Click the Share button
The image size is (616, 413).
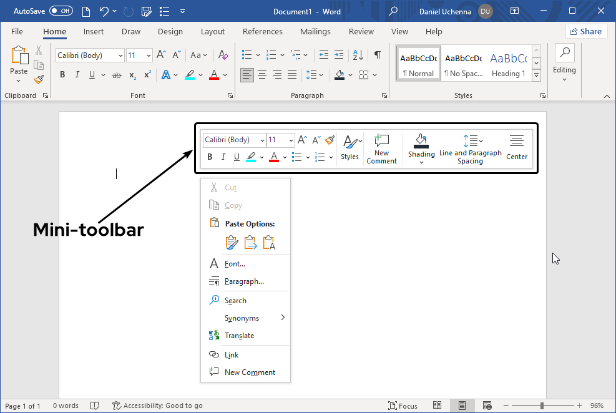coord(586,31)
